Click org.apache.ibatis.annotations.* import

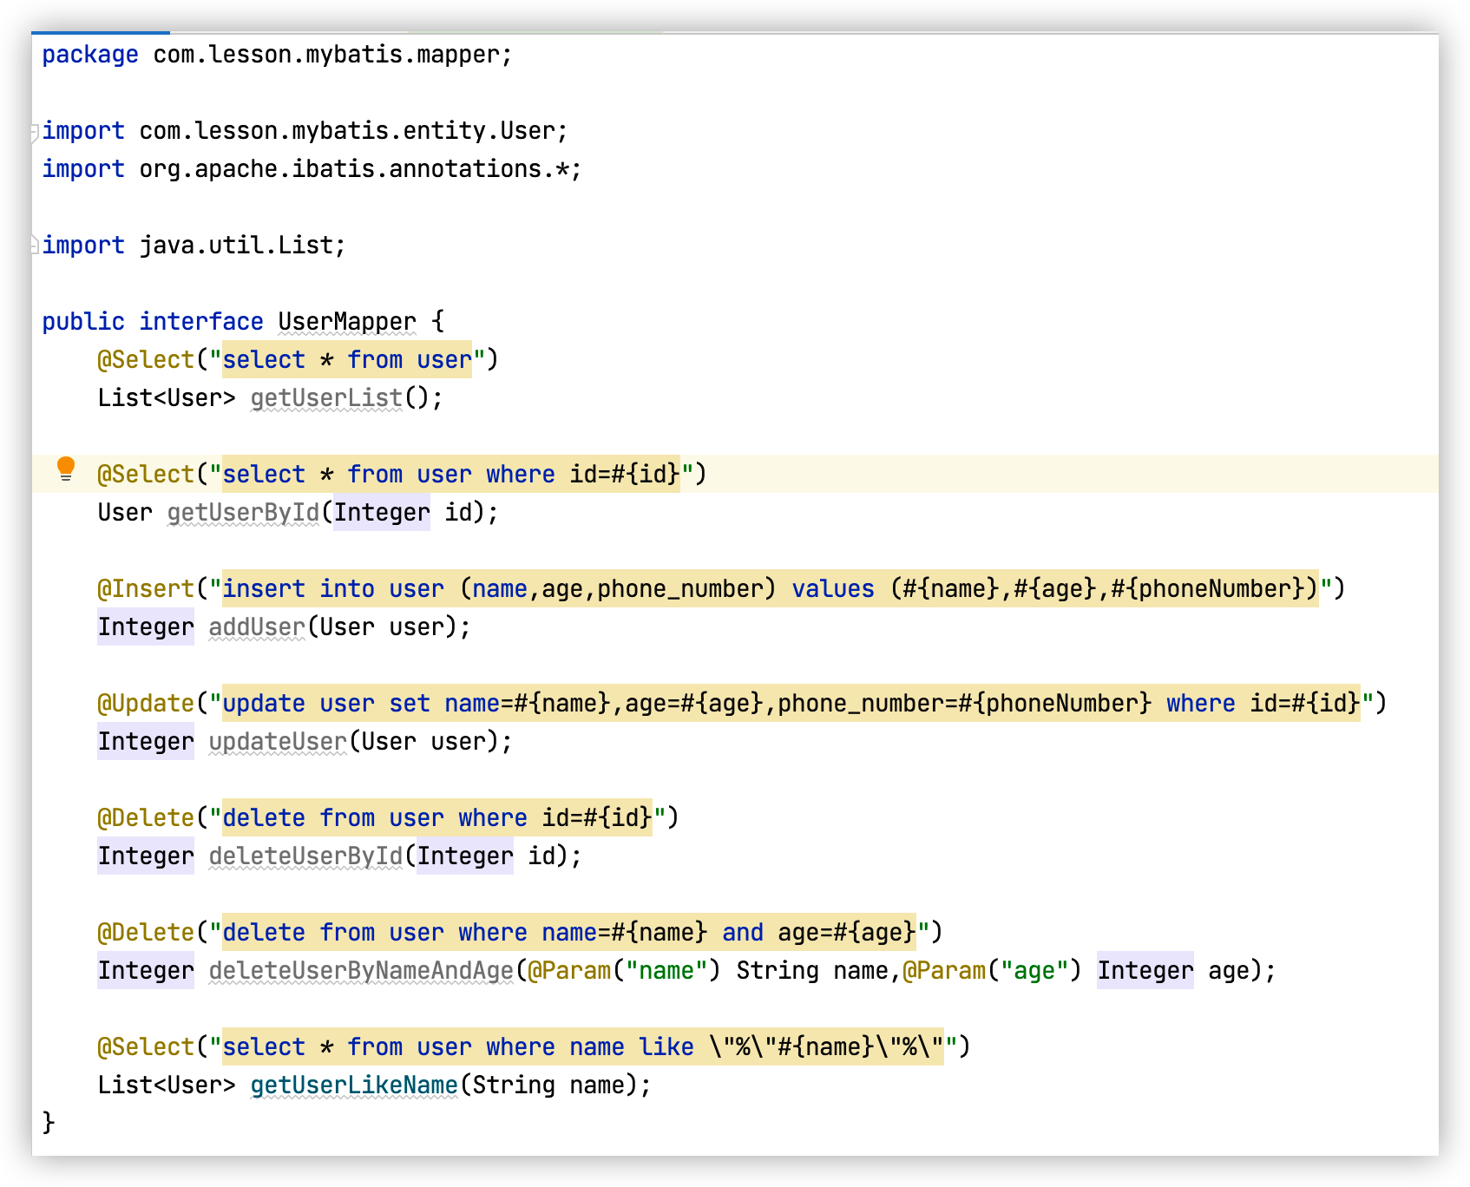click(354, 169)
